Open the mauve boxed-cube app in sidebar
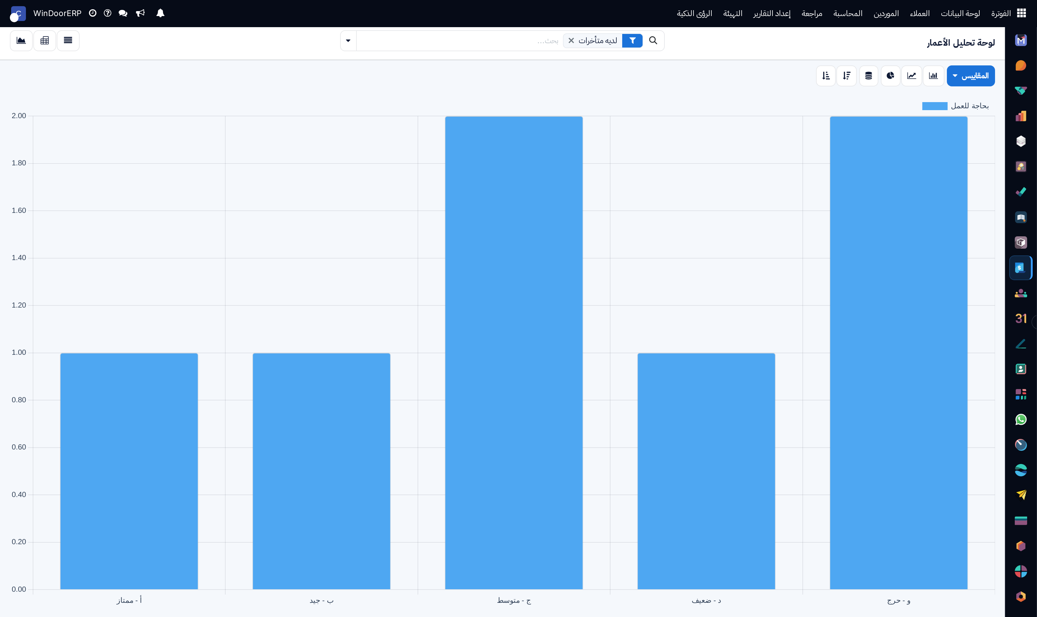The height and width of the screenshot is (617, 1037). tap(1021, 242)
